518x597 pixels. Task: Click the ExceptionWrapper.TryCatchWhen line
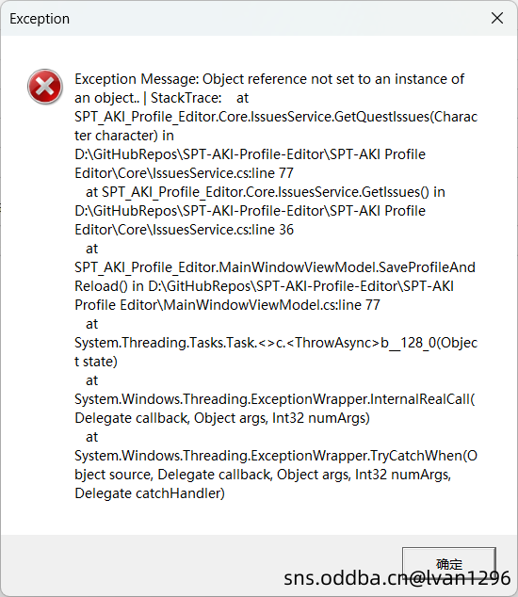[276, 456]
